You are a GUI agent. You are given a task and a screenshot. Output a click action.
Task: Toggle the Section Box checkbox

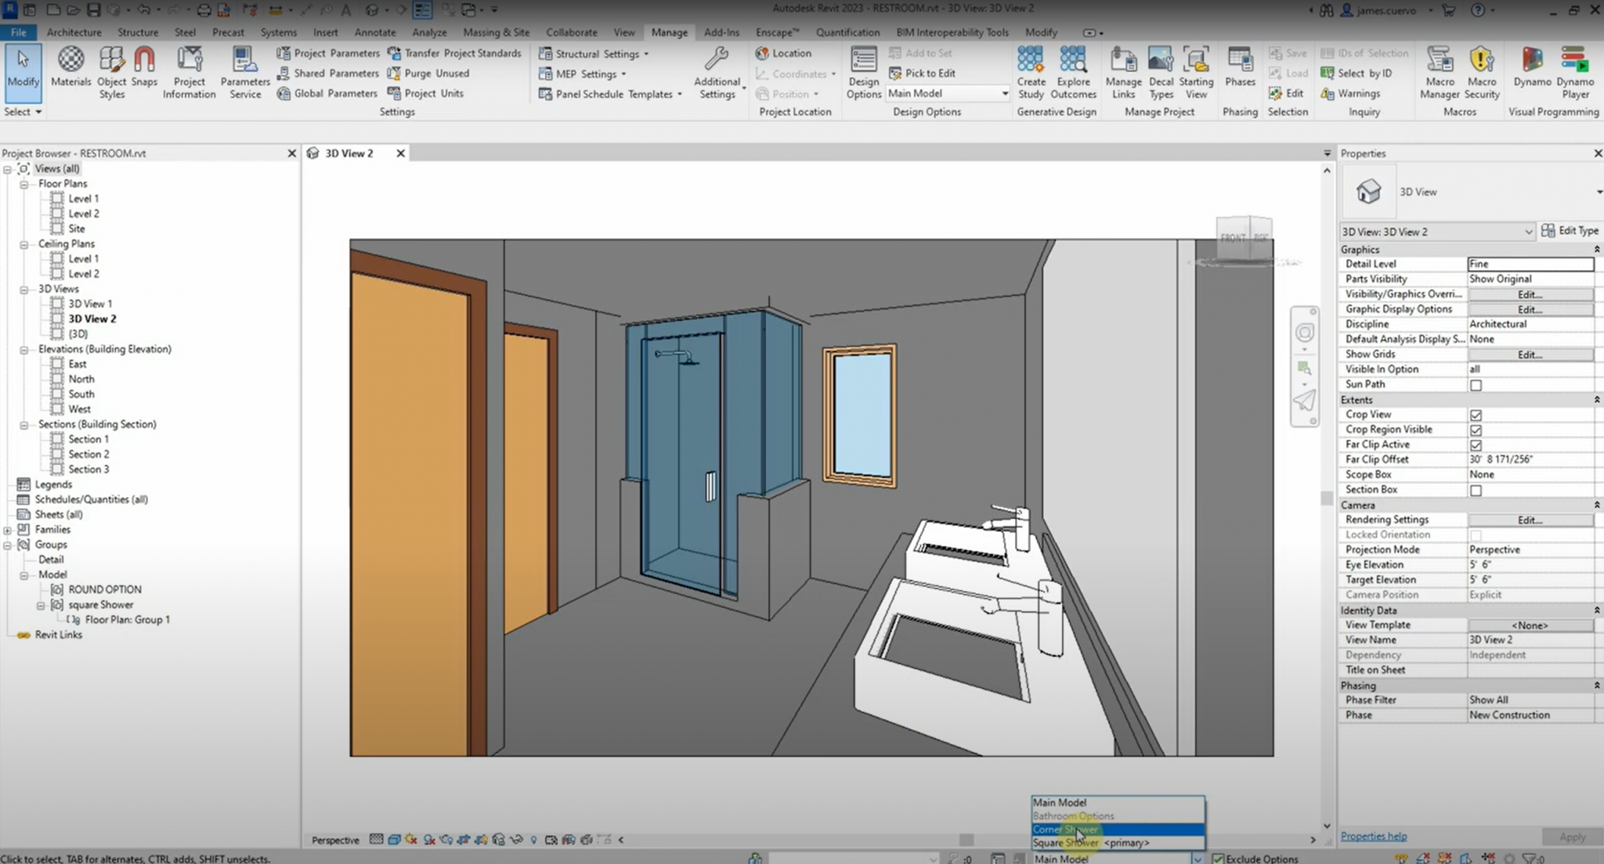1477,490
